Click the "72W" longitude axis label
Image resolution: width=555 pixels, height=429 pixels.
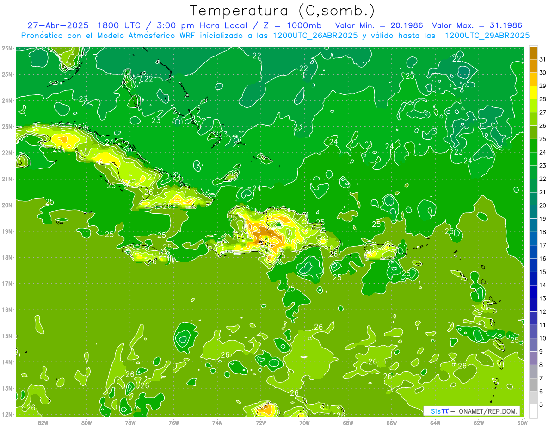(x=261, y=423)
